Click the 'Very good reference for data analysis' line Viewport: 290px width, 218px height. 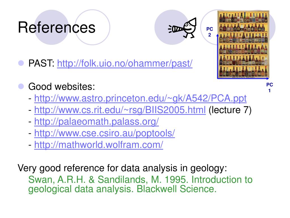(122, 168)
